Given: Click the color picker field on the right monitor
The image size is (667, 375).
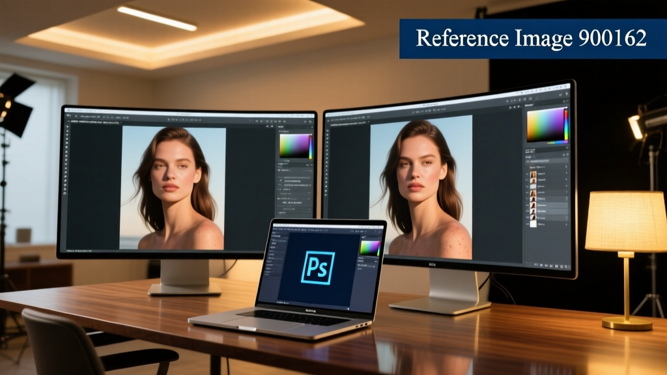Looking at the screenshot, I should [545, 125].
